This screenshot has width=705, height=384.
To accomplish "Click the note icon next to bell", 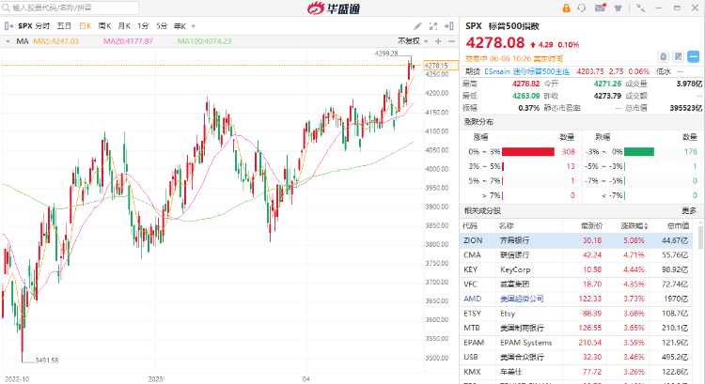I will (x=678, y=56).
